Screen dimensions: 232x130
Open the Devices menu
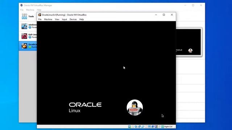(73, 19)
